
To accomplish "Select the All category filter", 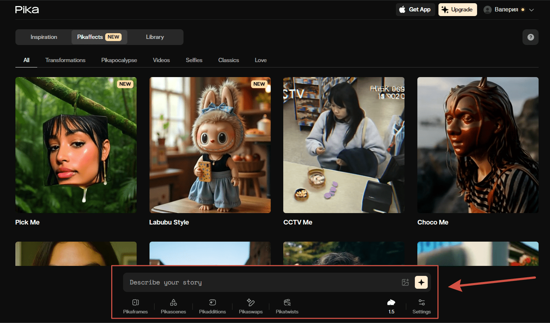I will [26, 60].
